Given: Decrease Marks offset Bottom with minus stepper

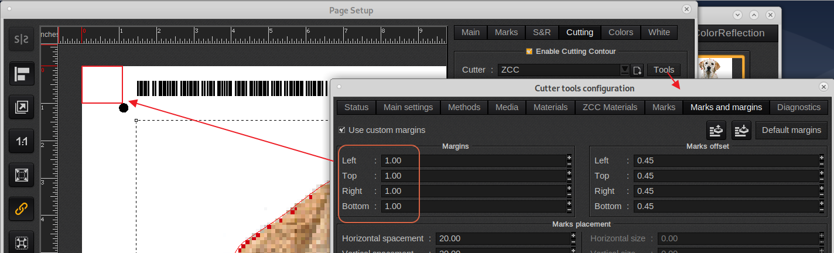Looking at the screenshot, I should pyautogui.click(x=821, y=209).
